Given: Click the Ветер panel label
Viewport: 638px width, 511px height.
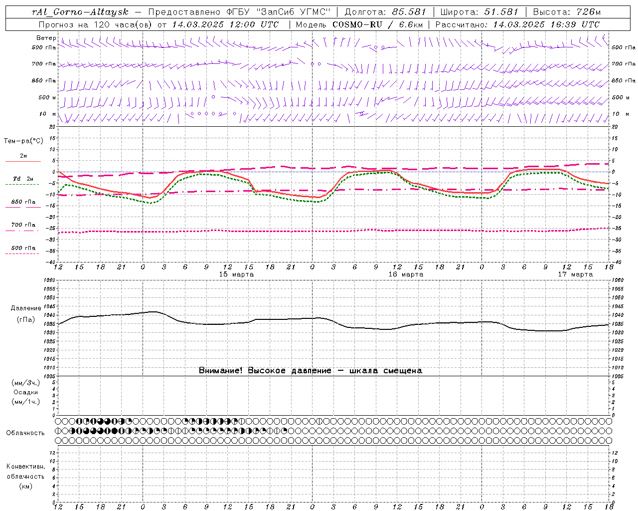Looking at the screenshot, I should click(46, 38).
